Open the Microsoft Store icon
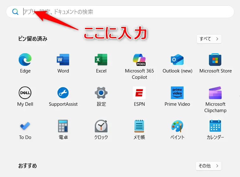240x177 pixels. point(215,60)
